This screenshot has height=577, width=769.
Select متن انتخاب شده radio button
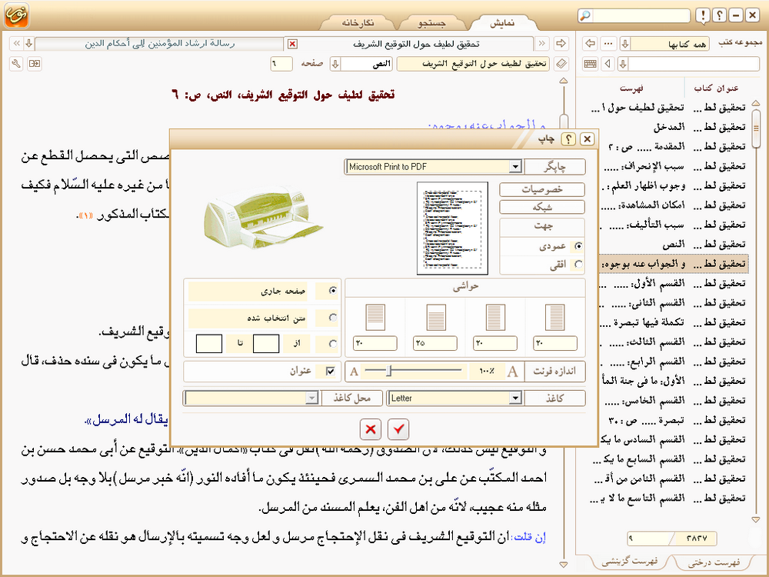pyautogui.click(x=333, y=318)
